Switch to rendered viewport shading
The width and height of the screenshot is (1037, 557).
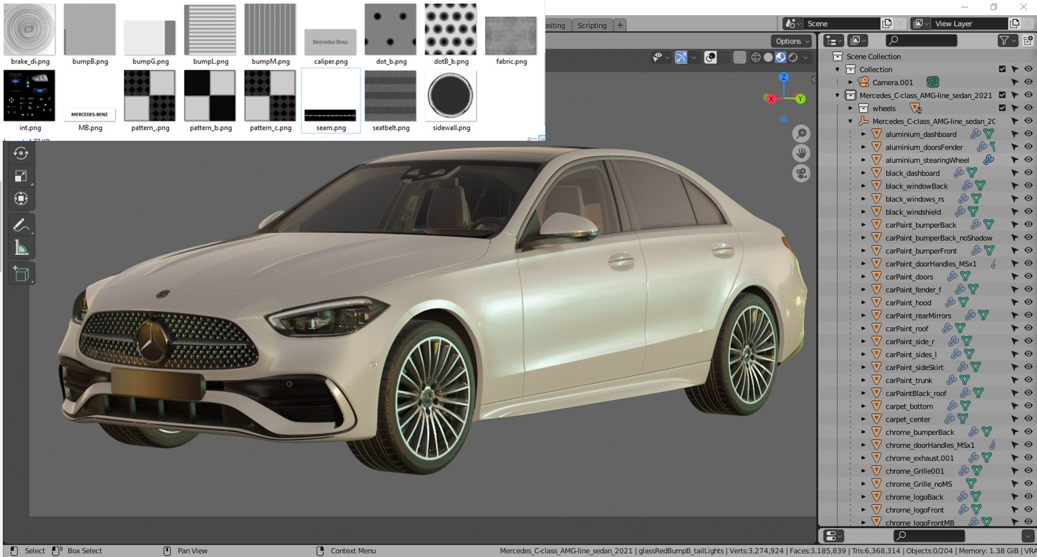(x=793, y=57)
